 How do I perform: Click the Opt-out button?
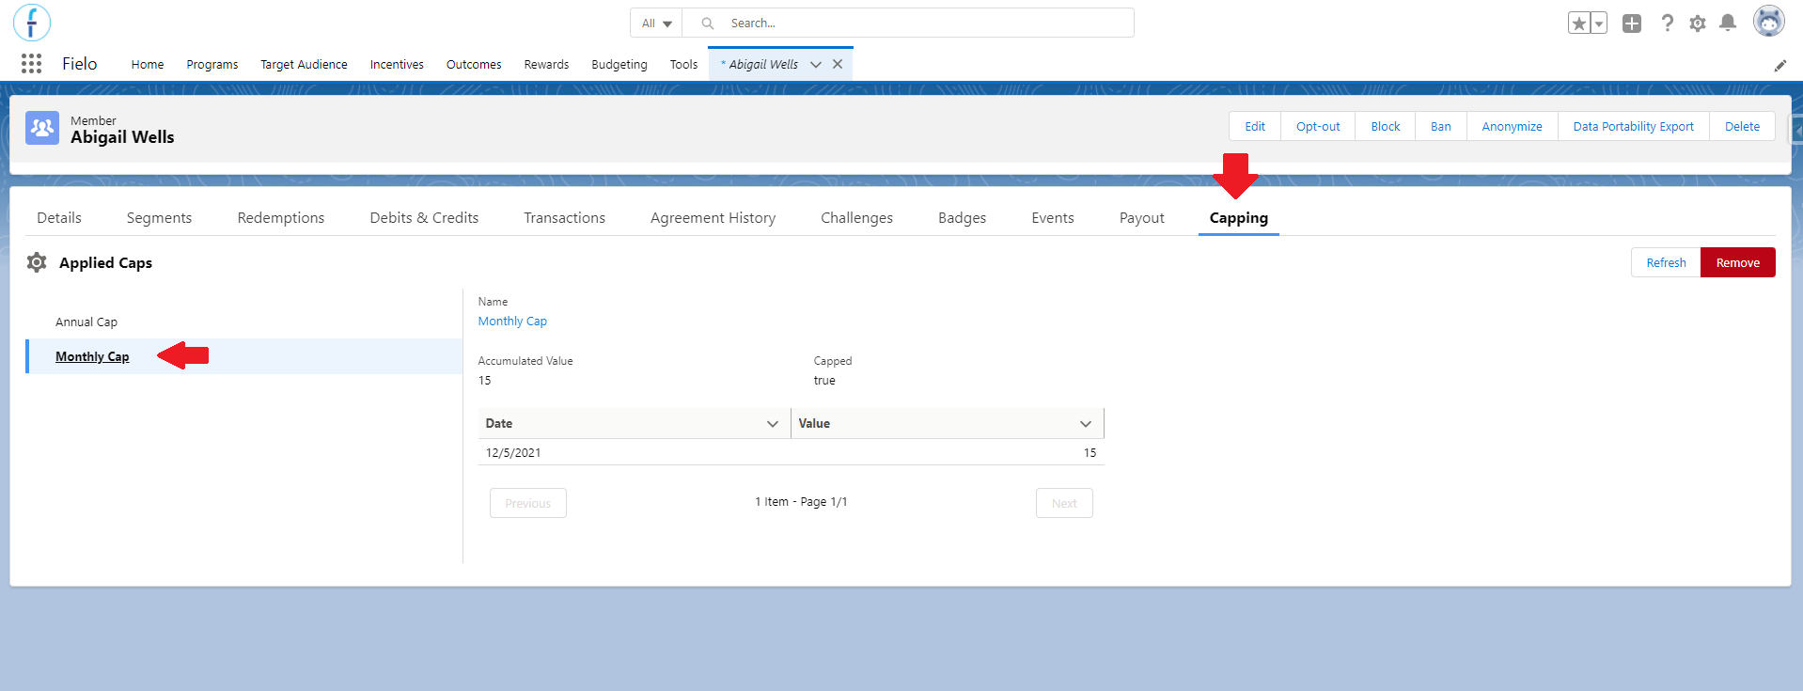(1318, 127)
